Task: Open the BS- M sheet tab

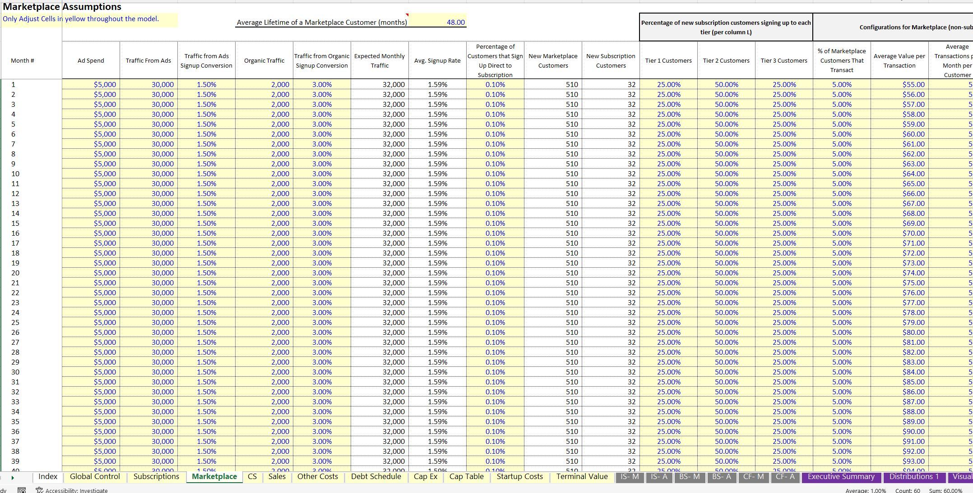Action: coord(690,477)
